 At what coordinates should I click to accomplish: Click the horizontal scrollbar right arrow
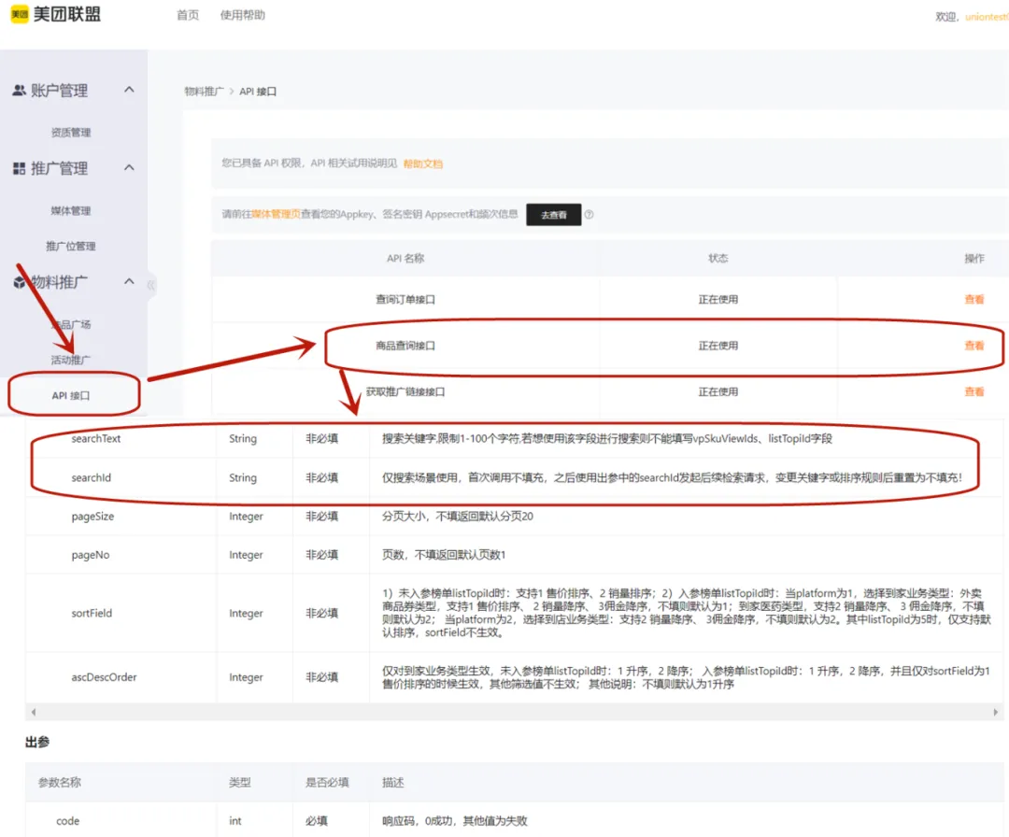pyautogui.click(x=996, y=712)
